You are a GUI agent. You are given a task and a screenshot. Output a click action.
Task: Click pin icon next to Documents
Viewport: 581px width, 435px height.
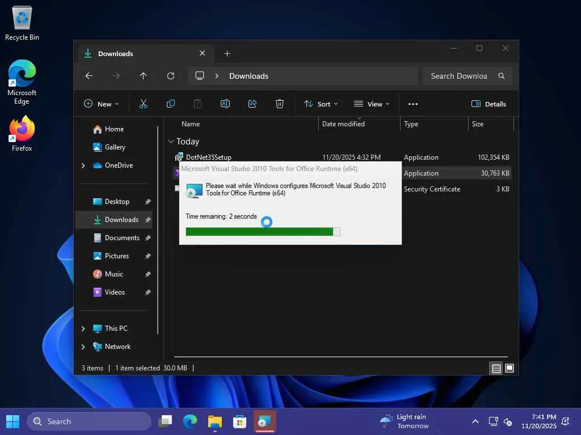148,238
